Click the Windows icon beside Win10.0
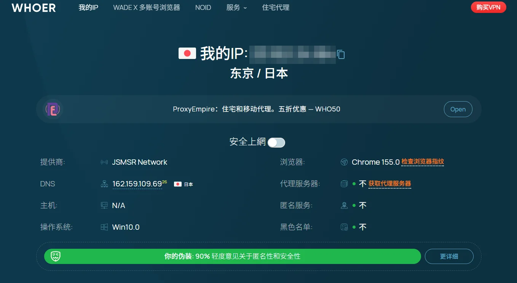This screenshot has height=283, width=517. [104, 227]
